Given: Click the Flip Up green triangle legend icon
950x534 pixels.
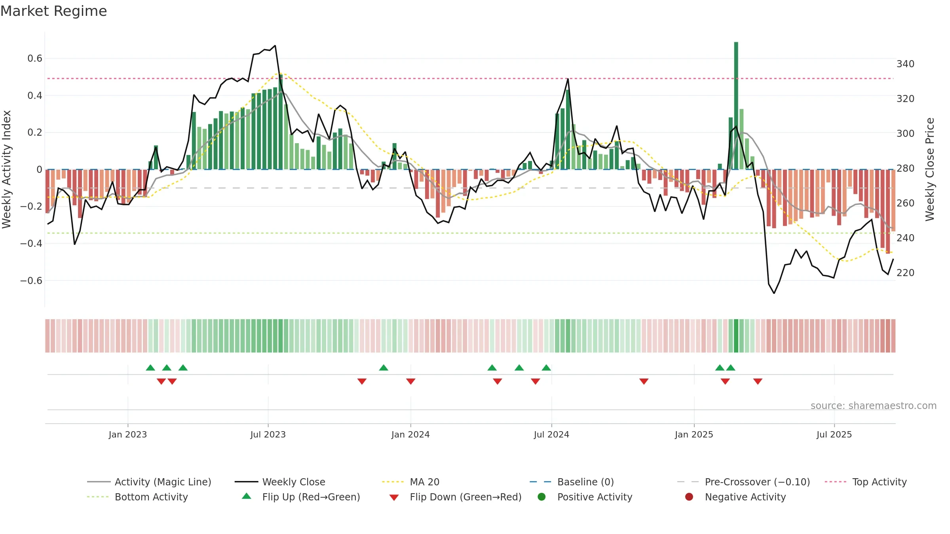Looking at the screenshot, I should click(247, 496).
